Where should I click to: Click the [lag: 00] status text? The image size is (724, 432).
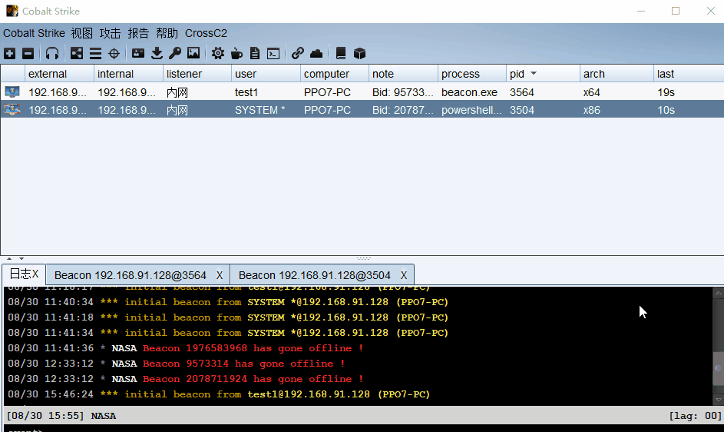tap(696, 416)
